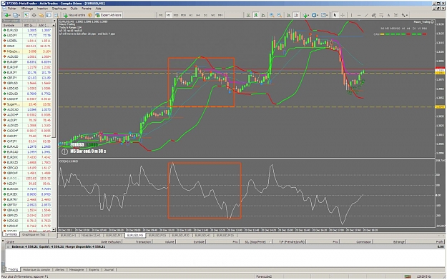Viewport: 447px width, 280px height.
Task: Select the text label tool
Action: pos(396,15)
